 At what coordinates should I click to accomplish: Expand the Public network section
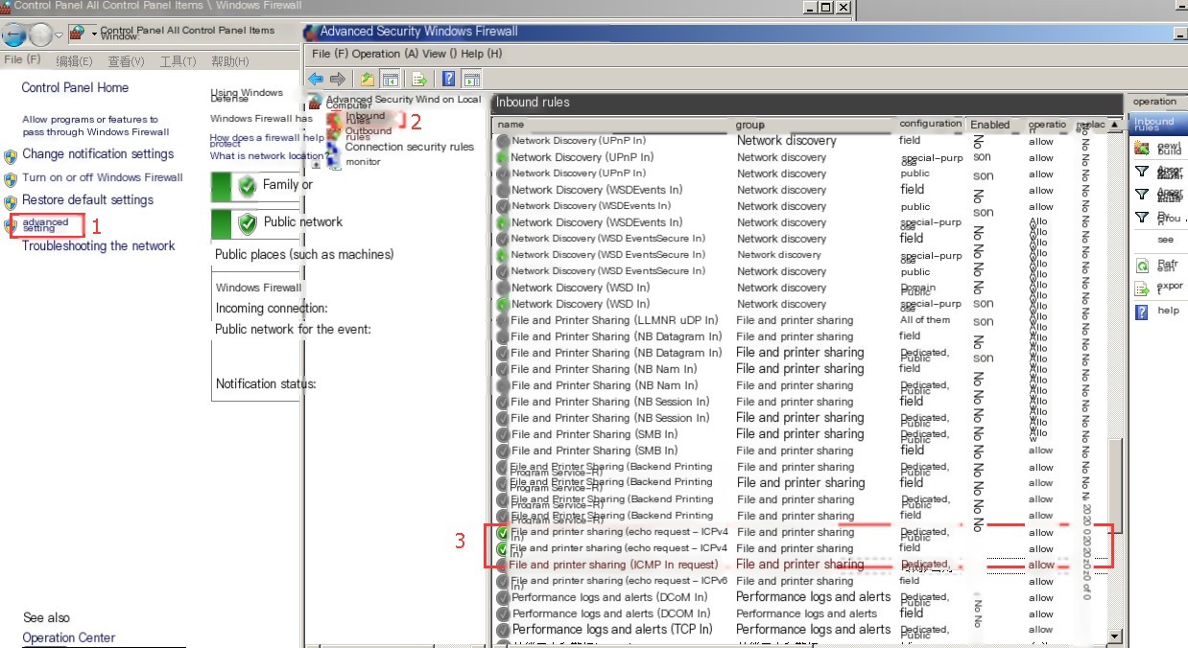(x=255, y=222)
